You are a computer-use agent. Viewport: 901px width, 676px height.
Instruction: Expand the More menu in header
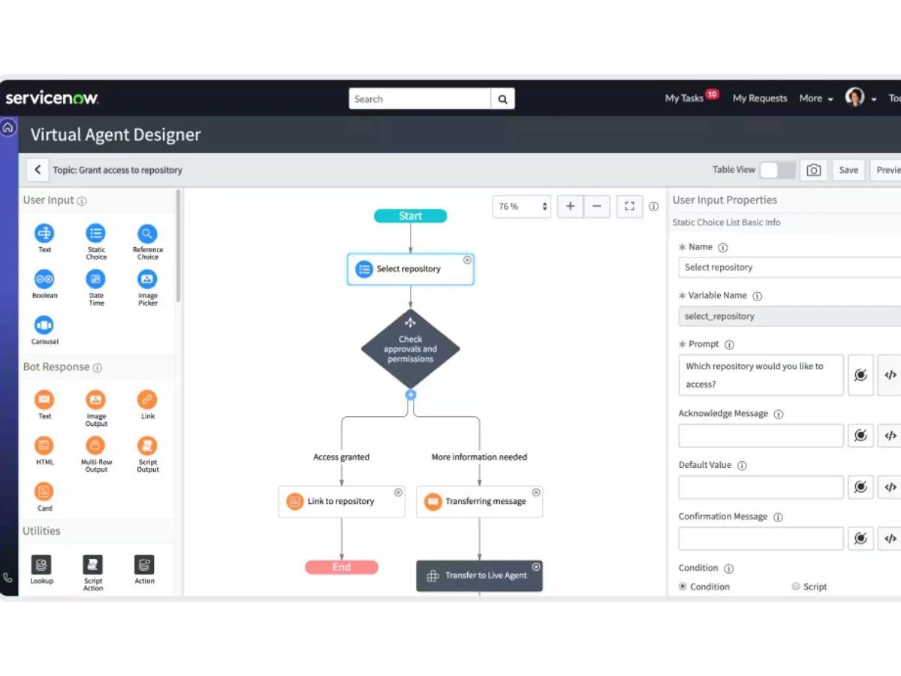816,98
